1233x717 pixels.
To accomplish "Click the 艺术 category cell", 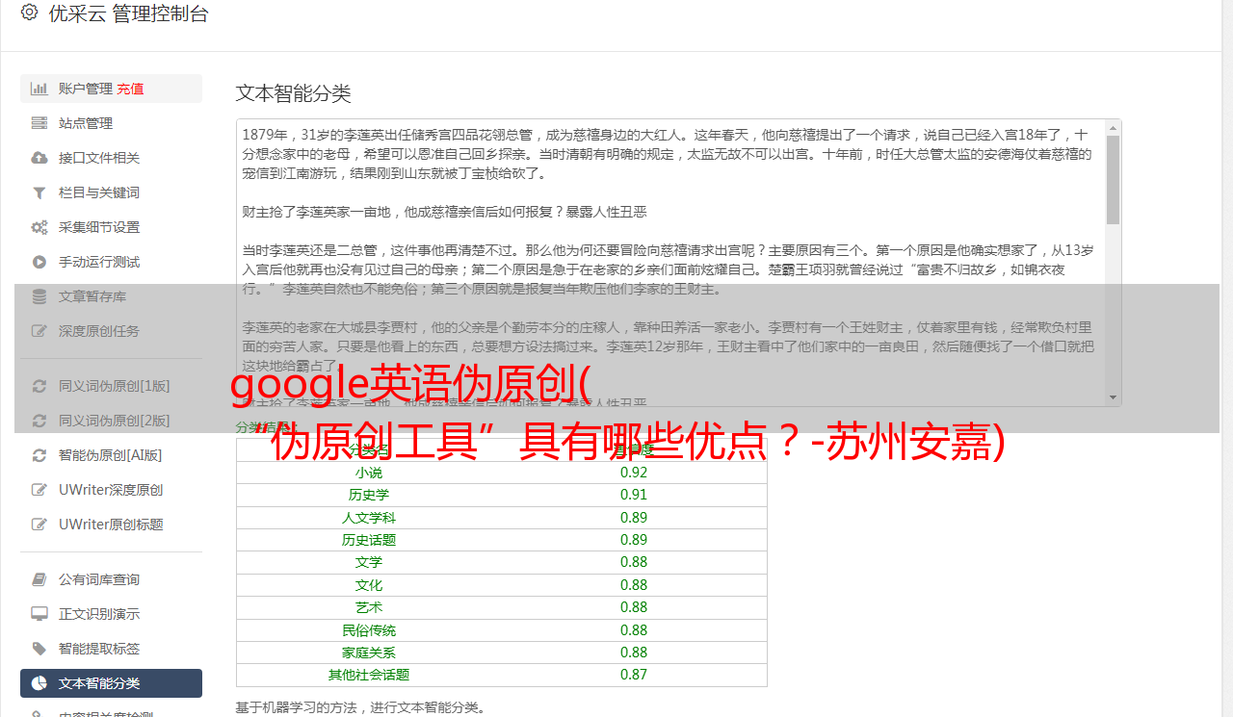I will tap(369, 607).
